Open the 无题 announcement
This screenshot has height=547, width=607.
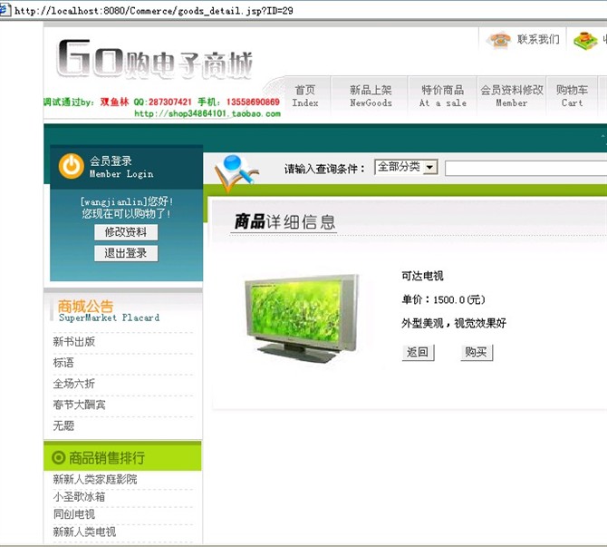coord(63,425)
